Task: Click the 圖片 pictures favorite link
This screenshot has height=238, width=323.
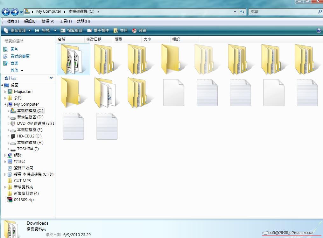Action: point(14,49)
